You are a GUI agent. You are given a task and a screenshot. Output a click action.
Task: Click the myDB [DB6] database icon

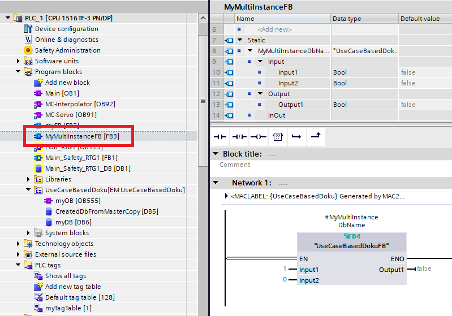[x=49, y=222]
